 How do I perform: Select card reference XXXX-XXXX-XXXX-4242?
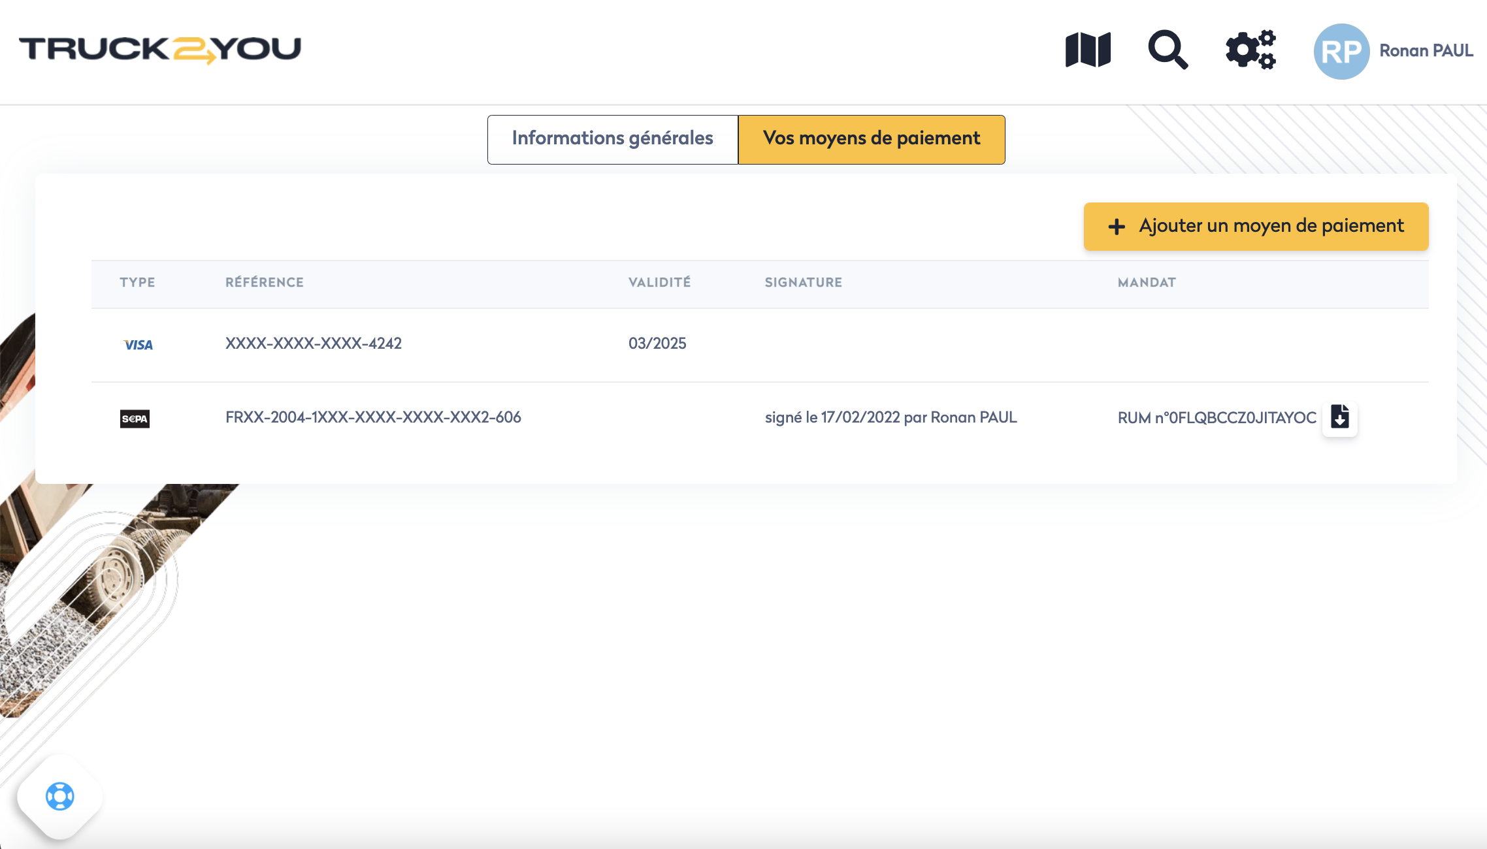coord(314,344)
